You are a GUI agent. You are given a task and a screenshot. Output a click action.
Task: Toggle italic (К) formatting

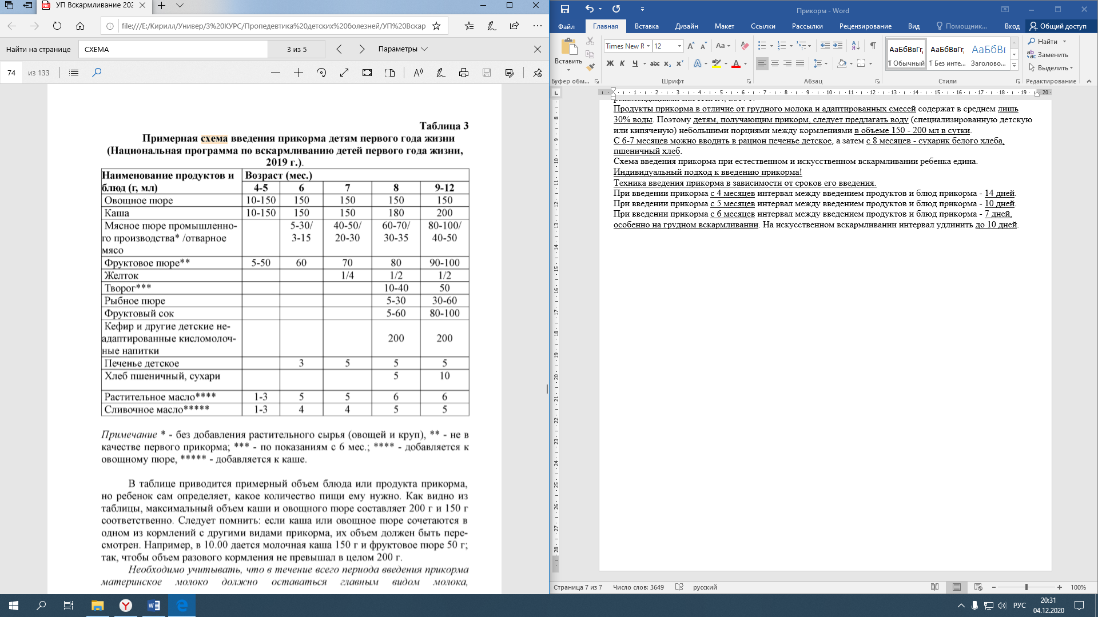pyautogui.click(x=622, y=63)
